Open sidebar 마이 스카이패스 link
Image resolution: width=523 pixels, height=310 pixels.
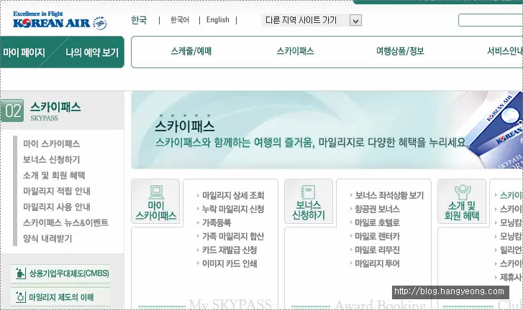pyautogui.click(x=51, y=144)
